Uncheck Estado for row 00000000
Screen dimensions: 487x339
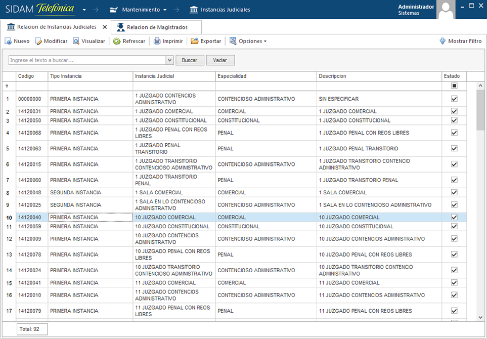(454, 99)
